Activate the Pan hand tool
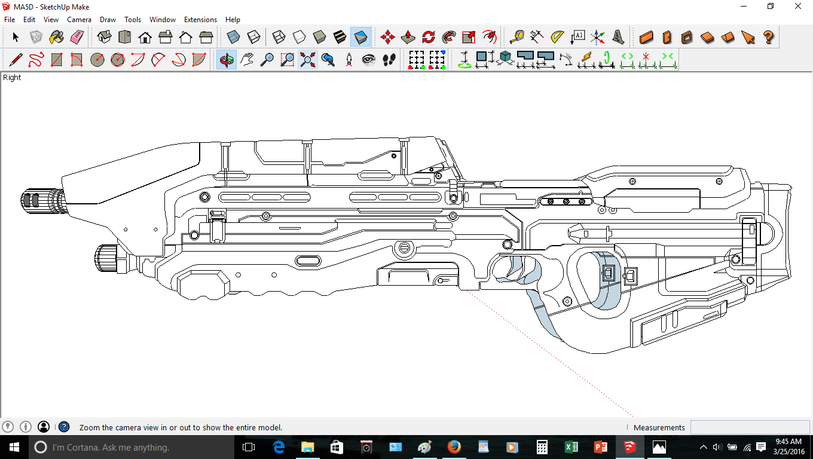This screenshot has height=459, width=813. pyautogui.click(x=246, y=60)
